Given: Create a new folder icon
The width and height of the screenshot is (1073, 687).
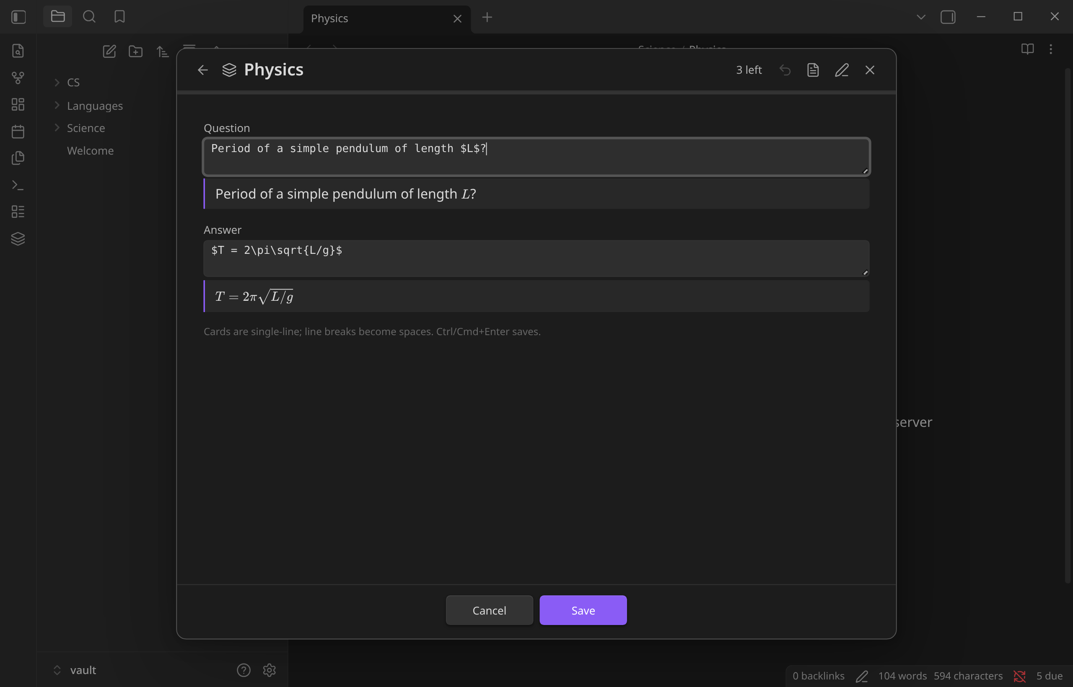Looking at the screenshot, I should pos(136,51).
